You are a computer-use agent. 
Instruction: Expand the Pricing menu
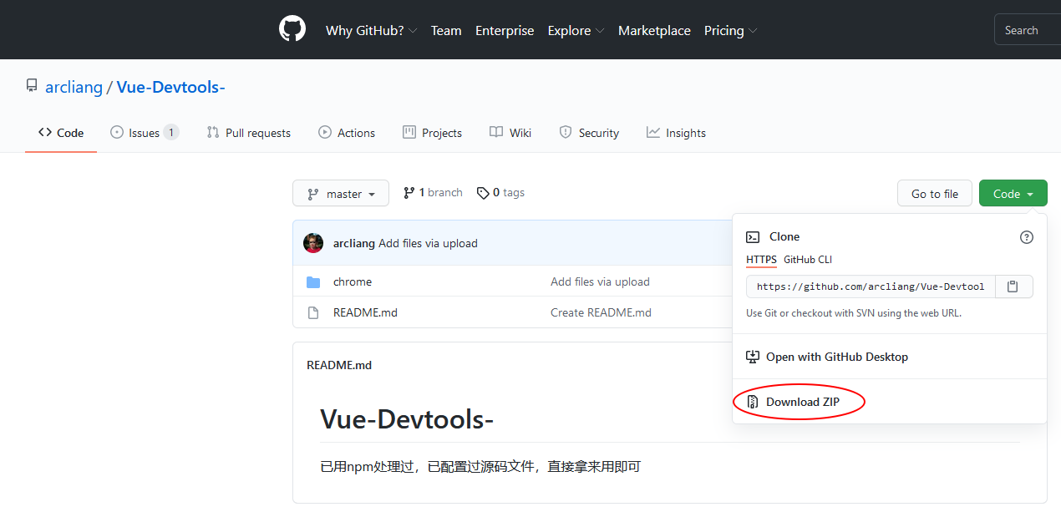pos(730,30)
